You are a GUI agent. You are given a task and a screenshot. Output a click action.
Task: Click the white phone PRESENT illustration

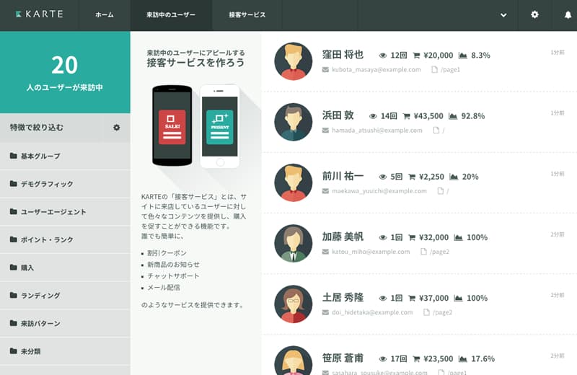220,126
